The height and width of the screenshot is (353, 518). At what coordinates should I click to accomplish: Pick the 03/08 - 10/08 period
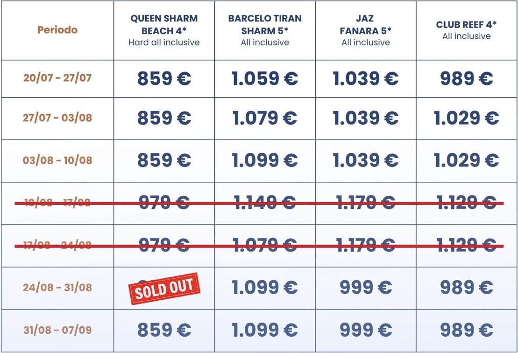pos(57,160)
